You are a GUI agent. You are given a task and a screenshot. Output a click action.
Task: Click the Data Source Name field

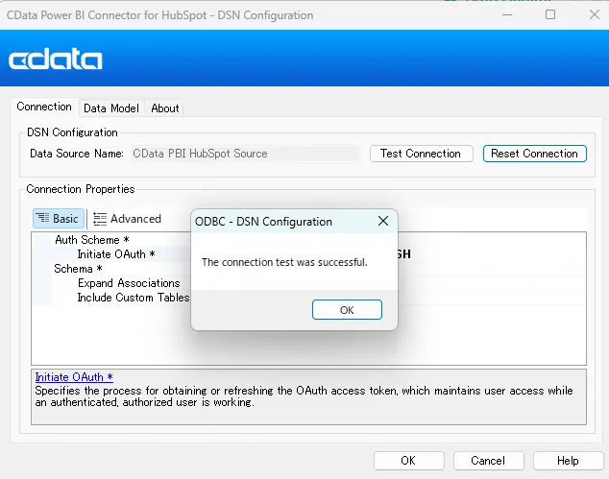pos(244,154)
